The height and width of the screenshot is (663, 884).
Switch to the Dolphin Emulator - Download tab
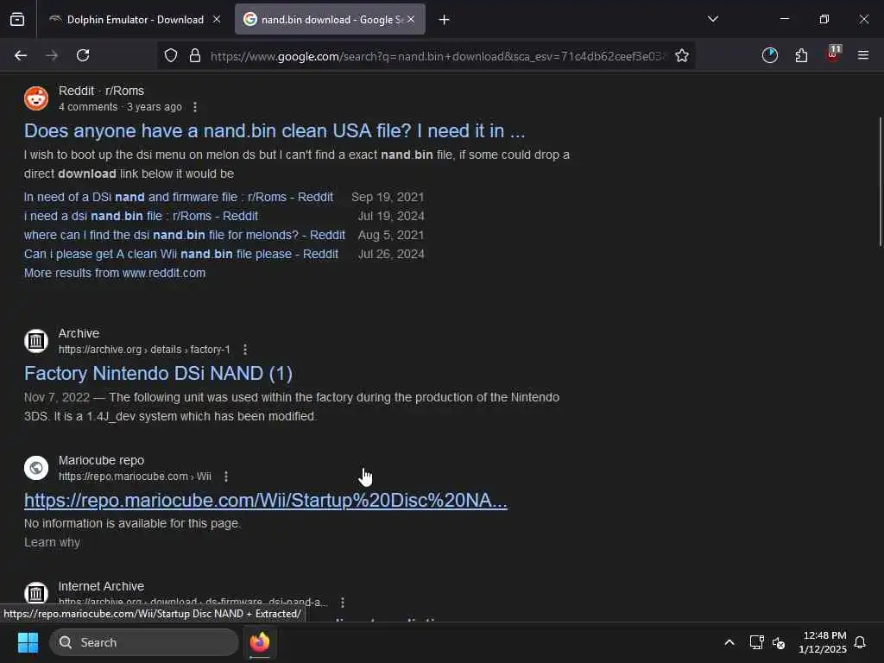coord(134,19)
